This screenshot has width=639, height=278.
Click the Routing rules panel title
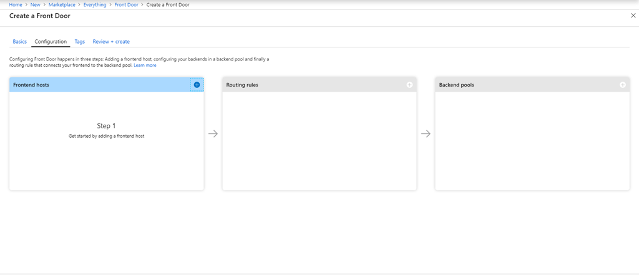242,85
